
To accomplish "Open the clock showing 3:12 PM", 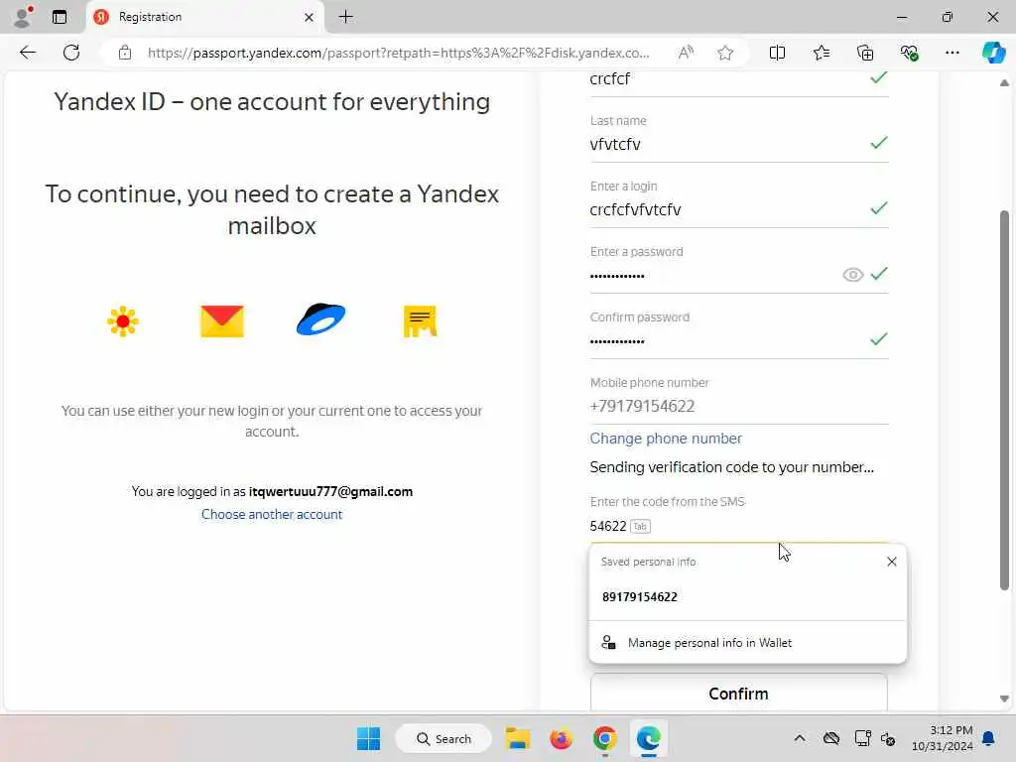I will pyautogui.click(x=942, y=738).
